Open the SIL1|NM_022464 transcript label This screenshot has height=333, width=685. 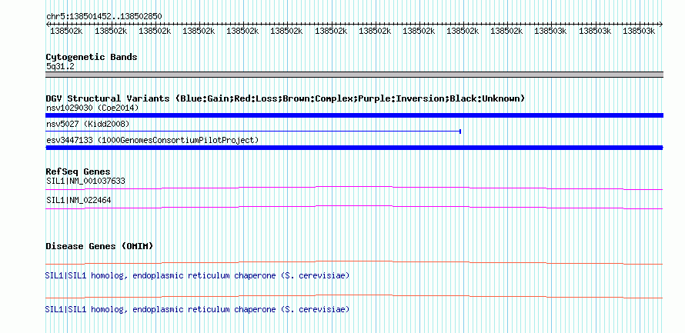point(79,200)
